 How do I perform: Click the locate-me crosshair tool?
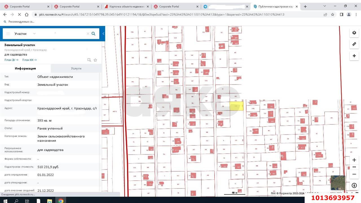click(354, 56)
